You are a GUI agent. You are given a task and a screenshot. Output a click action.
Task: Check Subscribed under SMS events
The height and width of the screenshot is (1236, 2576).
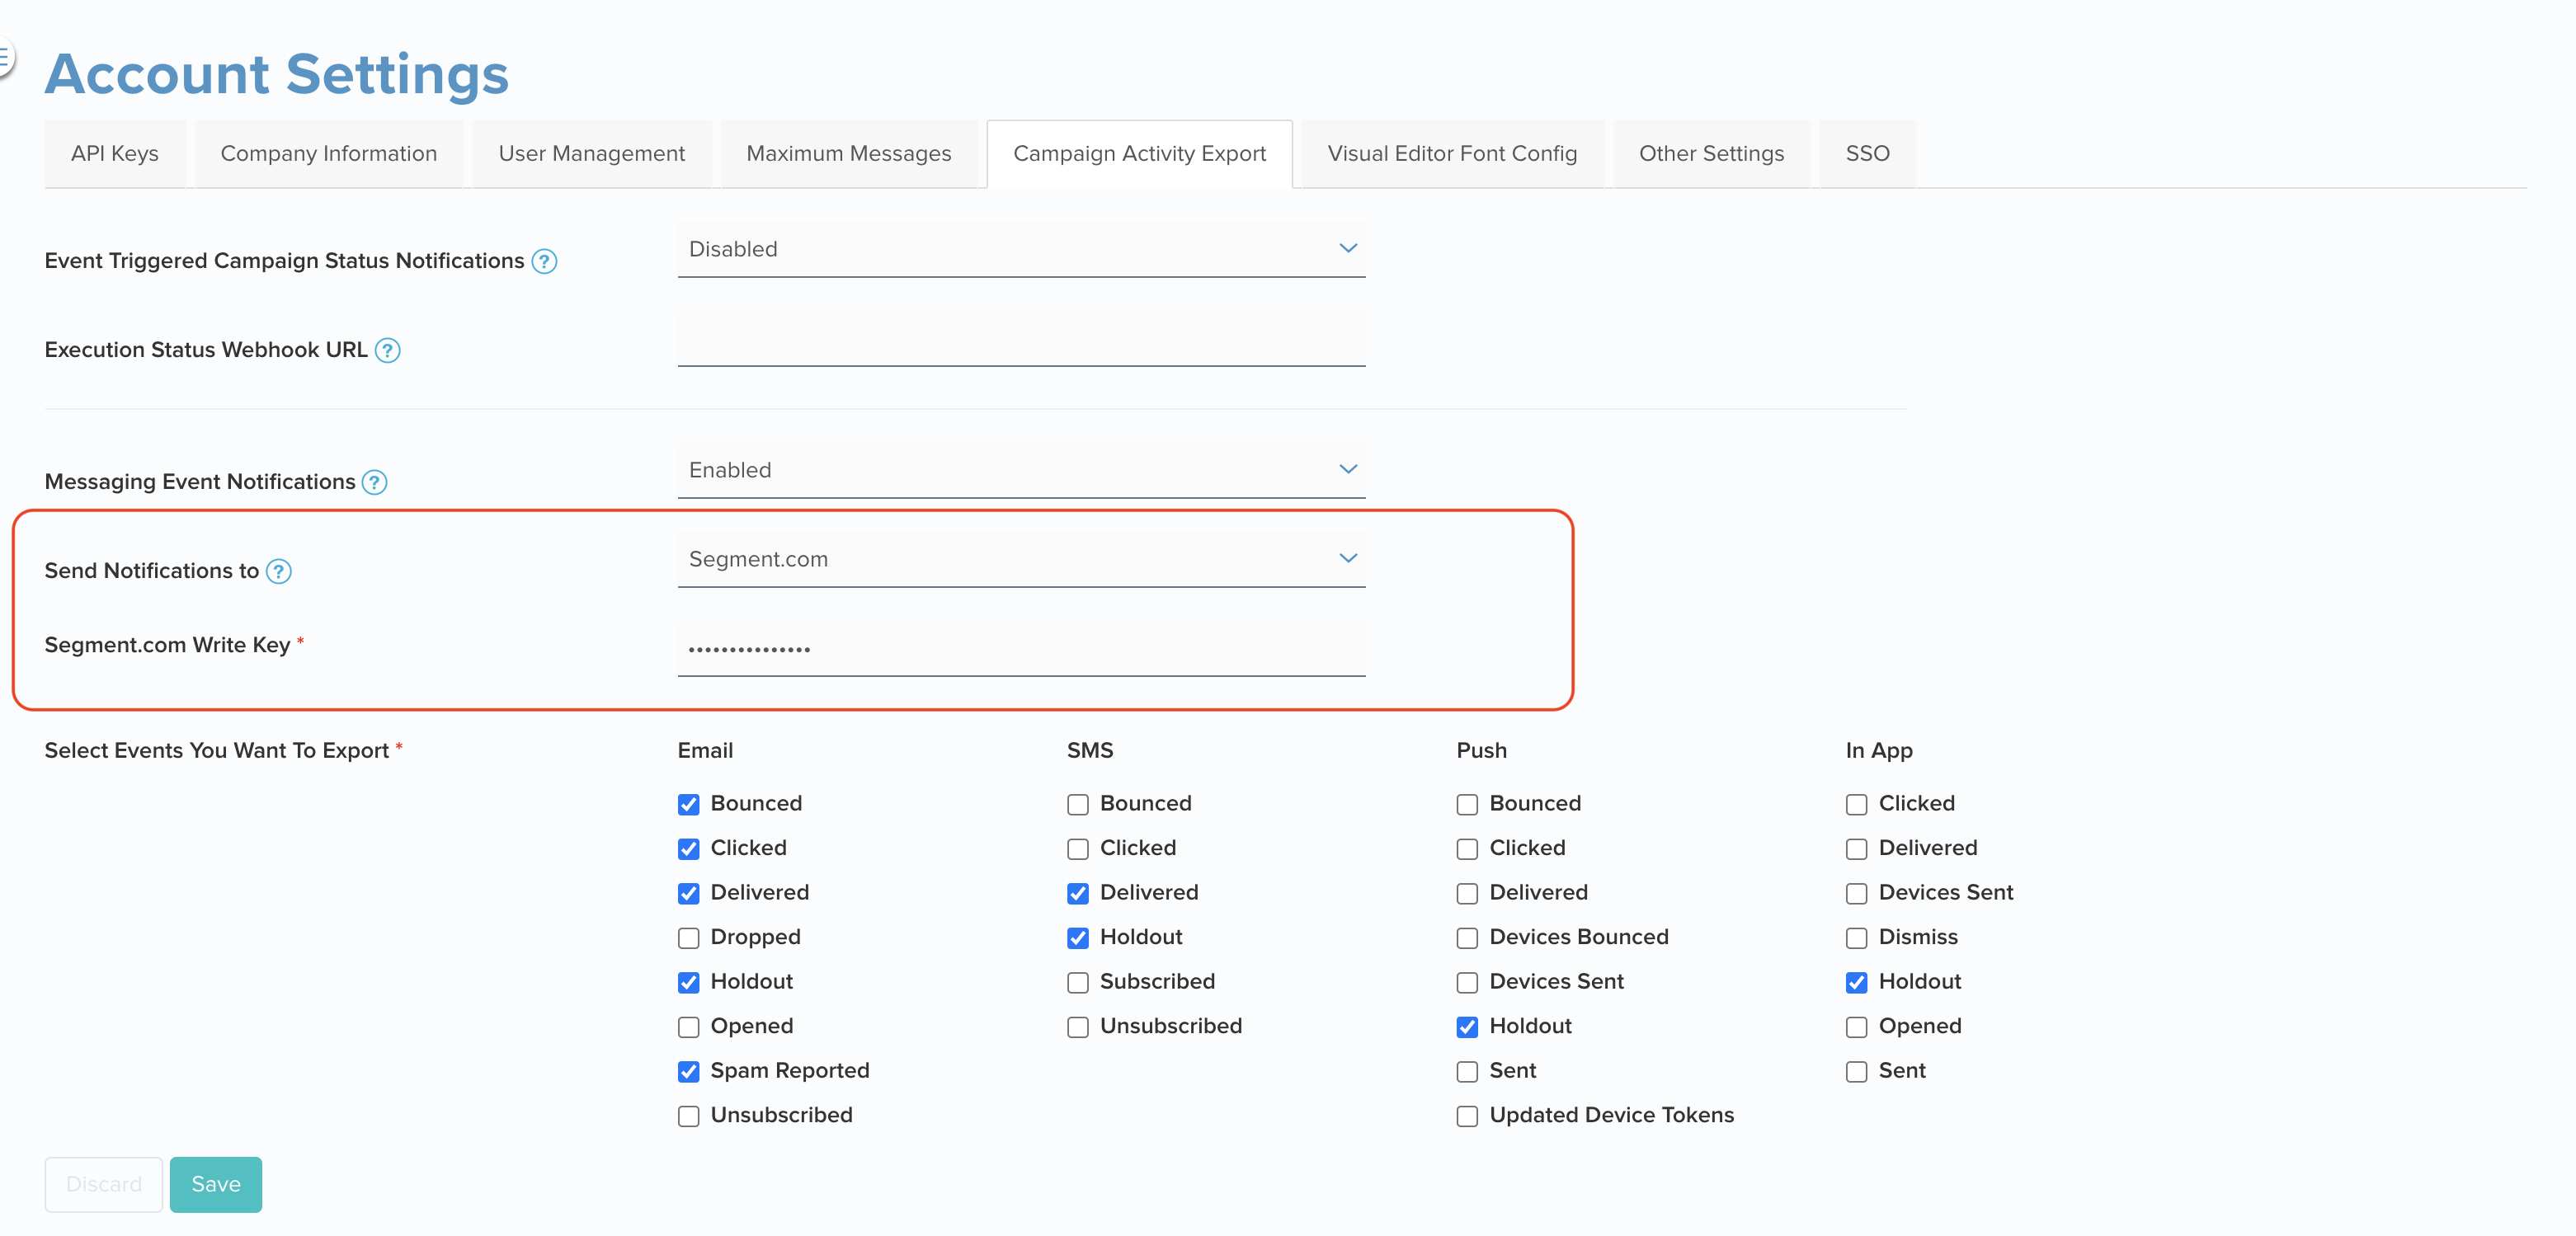click(1077, 983)
